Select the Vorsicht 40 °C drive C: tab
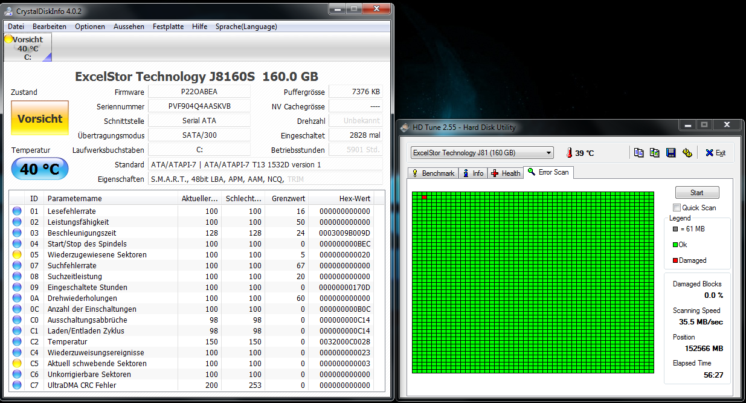This screenshot has height=403, width=746. pyautogui.click(x=28, y=47)
